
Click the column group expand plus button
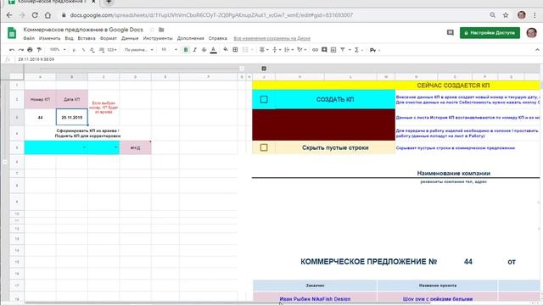(264, 69)
